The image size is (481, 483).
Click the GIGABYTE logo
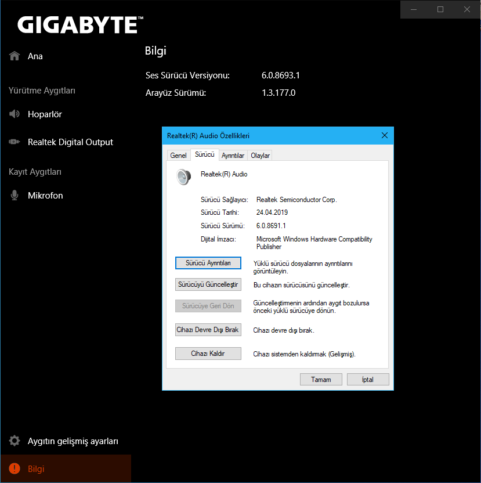(80, 24)
